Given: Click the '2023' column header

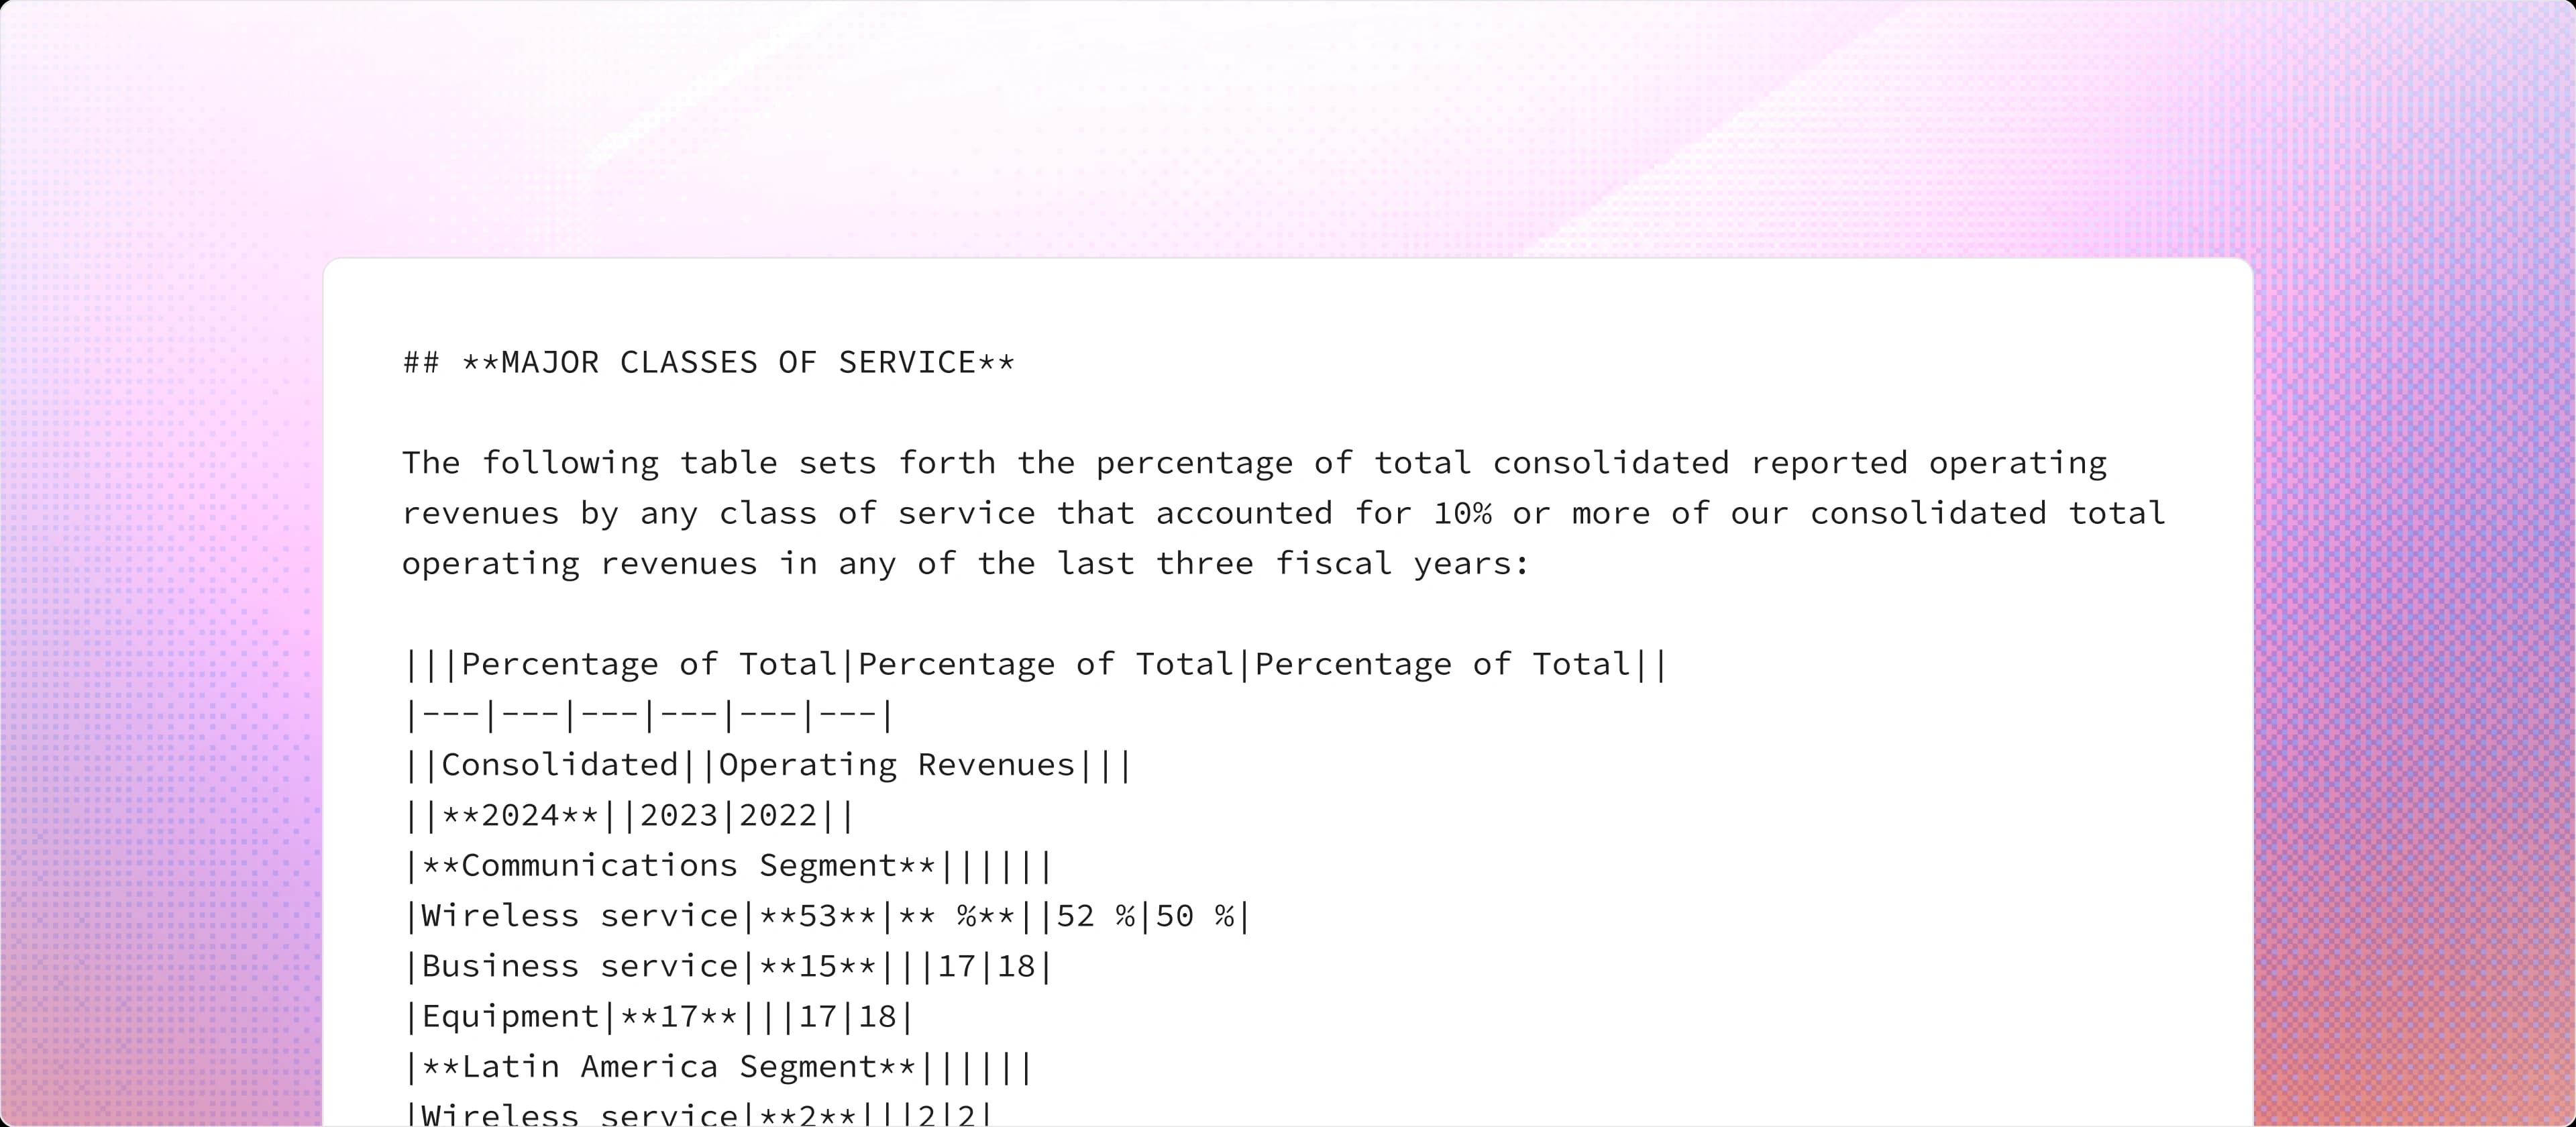Looking at the screenshot, I should click(679, 815).
